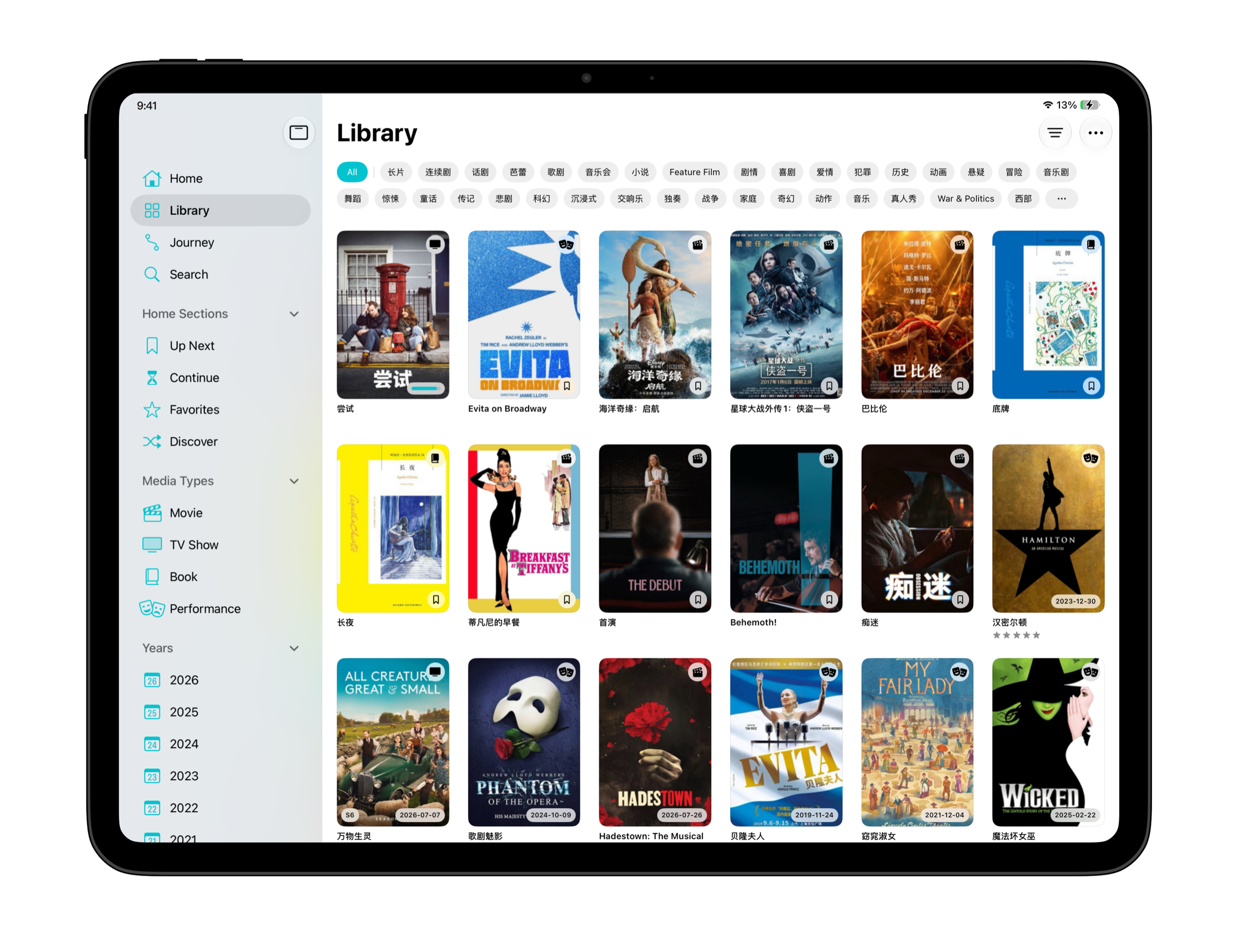
Task: Filter by the 西部 genre chip
Action: [1023, 199]
